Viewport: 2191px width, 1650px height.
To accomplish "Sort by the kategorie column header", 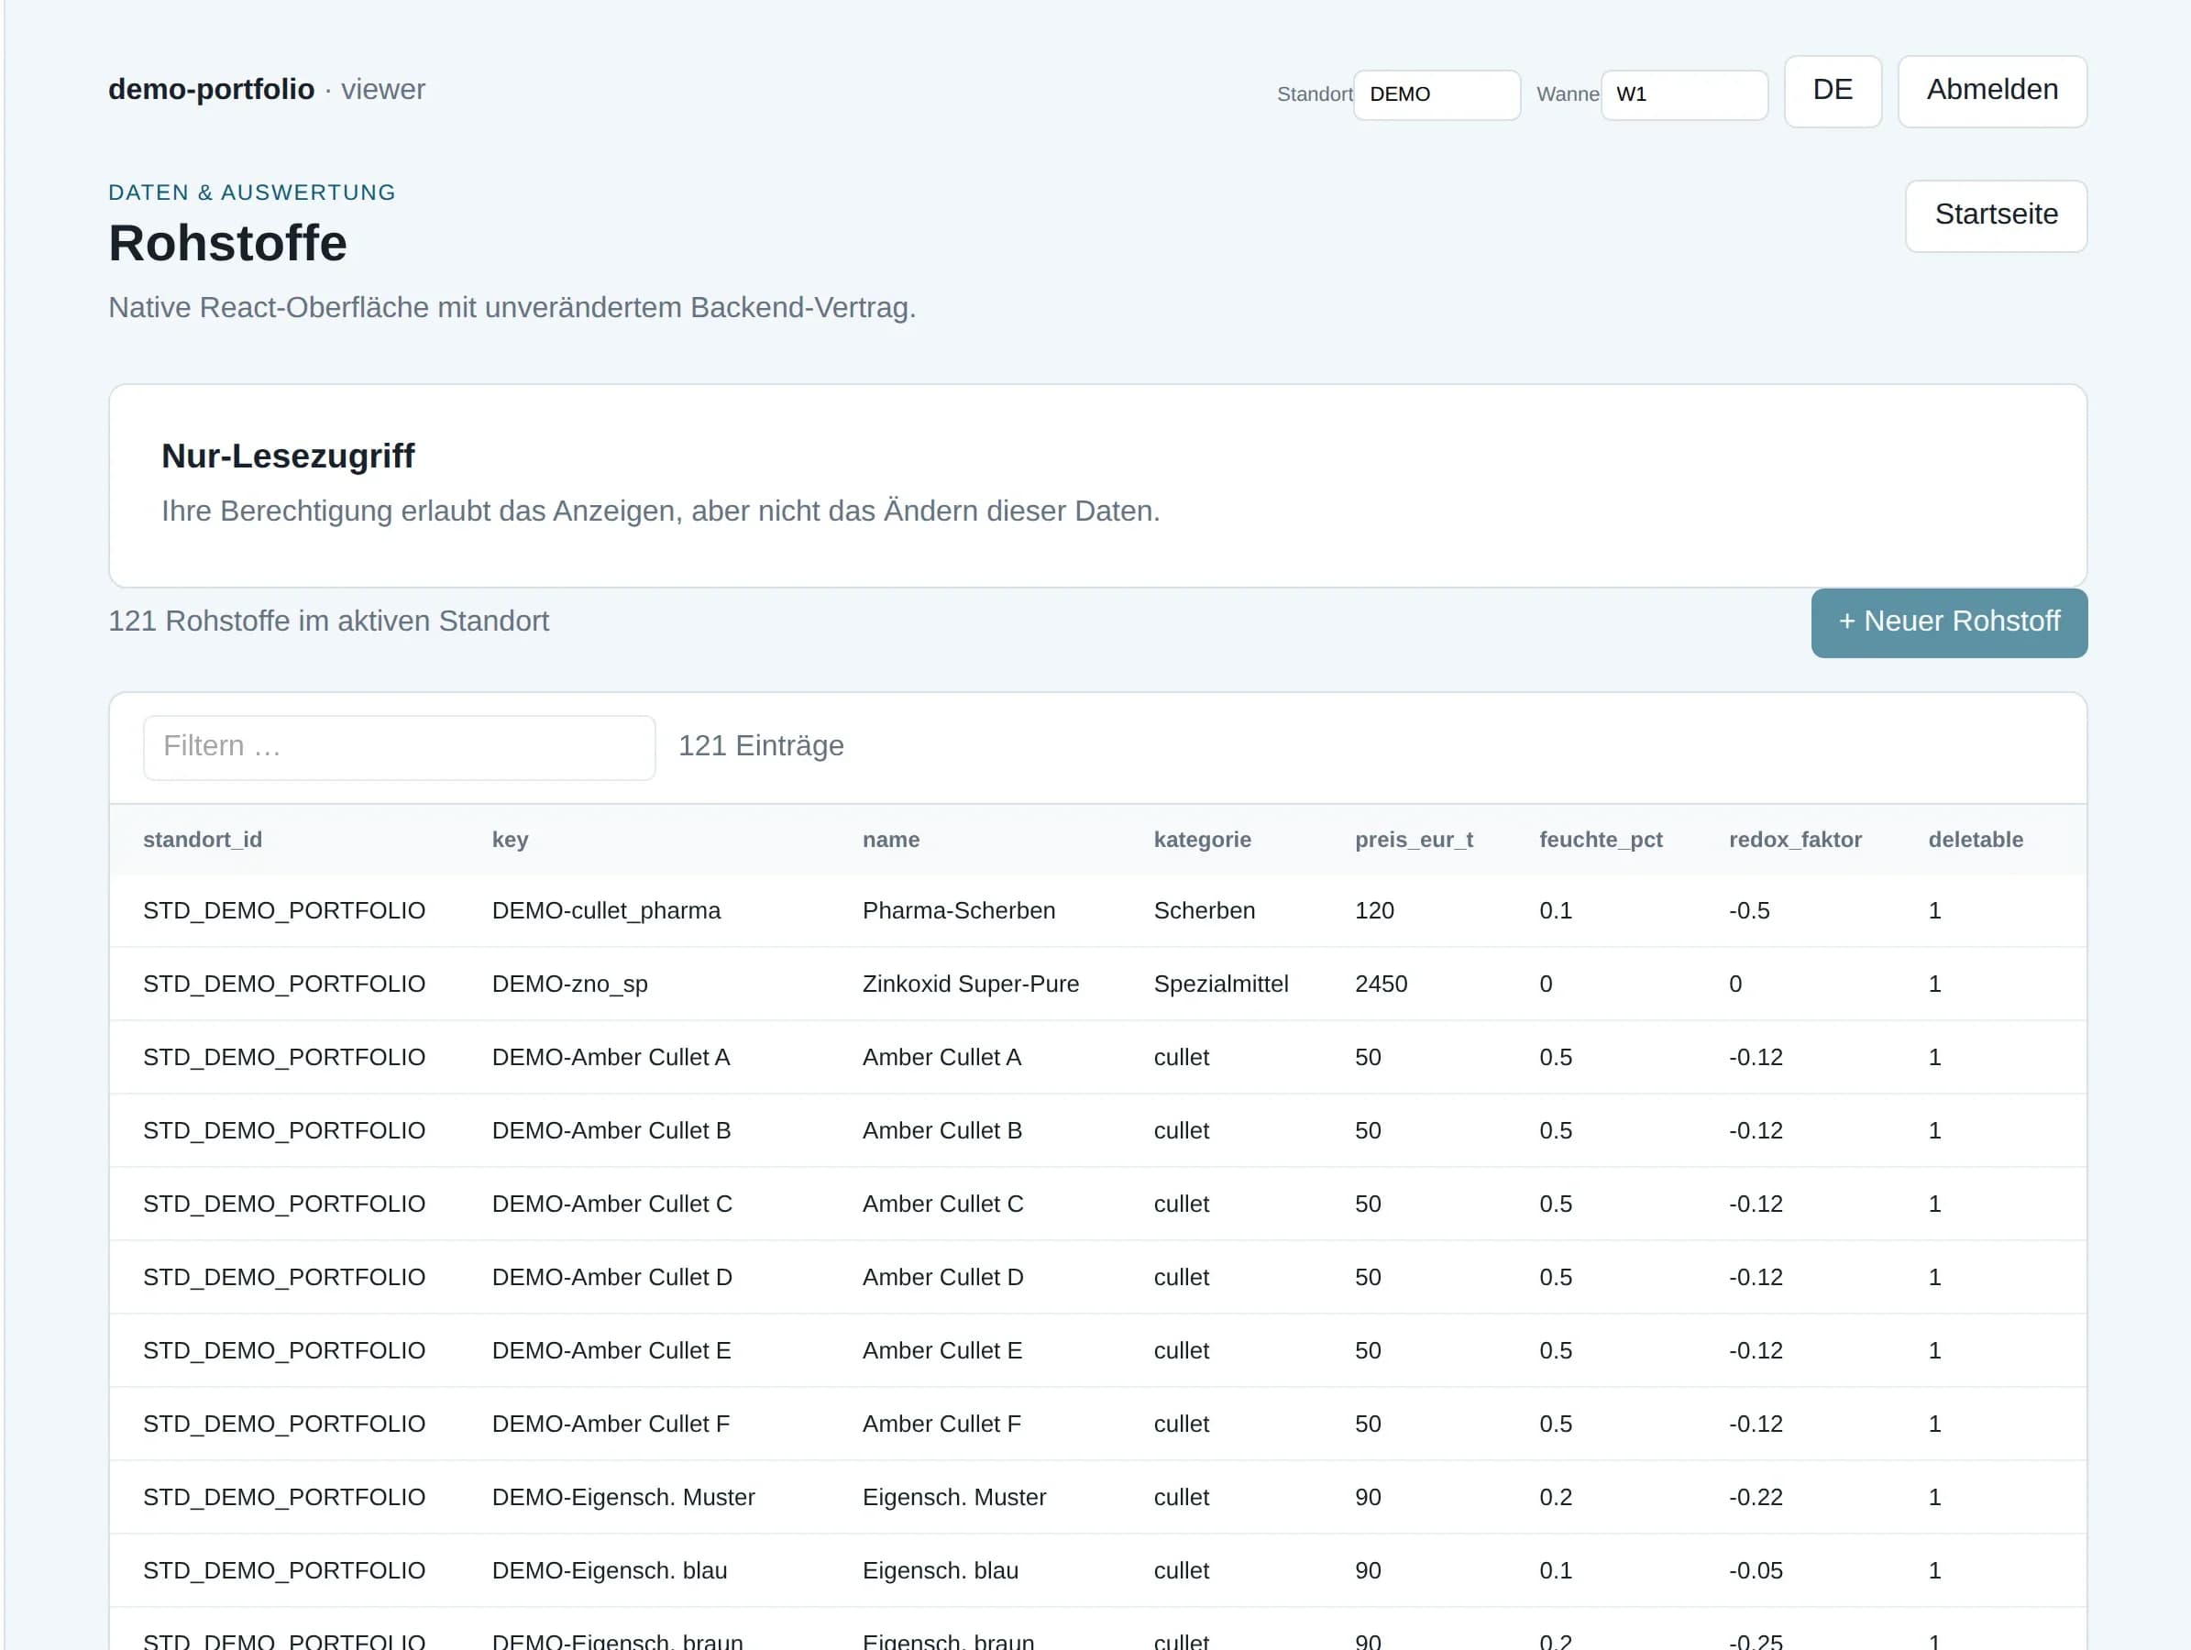I will click(x=1202, y=839).
